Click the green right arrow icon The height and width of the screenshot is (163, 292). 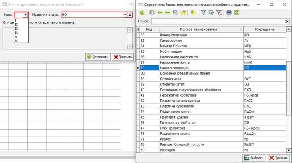[x=168, y=13]
